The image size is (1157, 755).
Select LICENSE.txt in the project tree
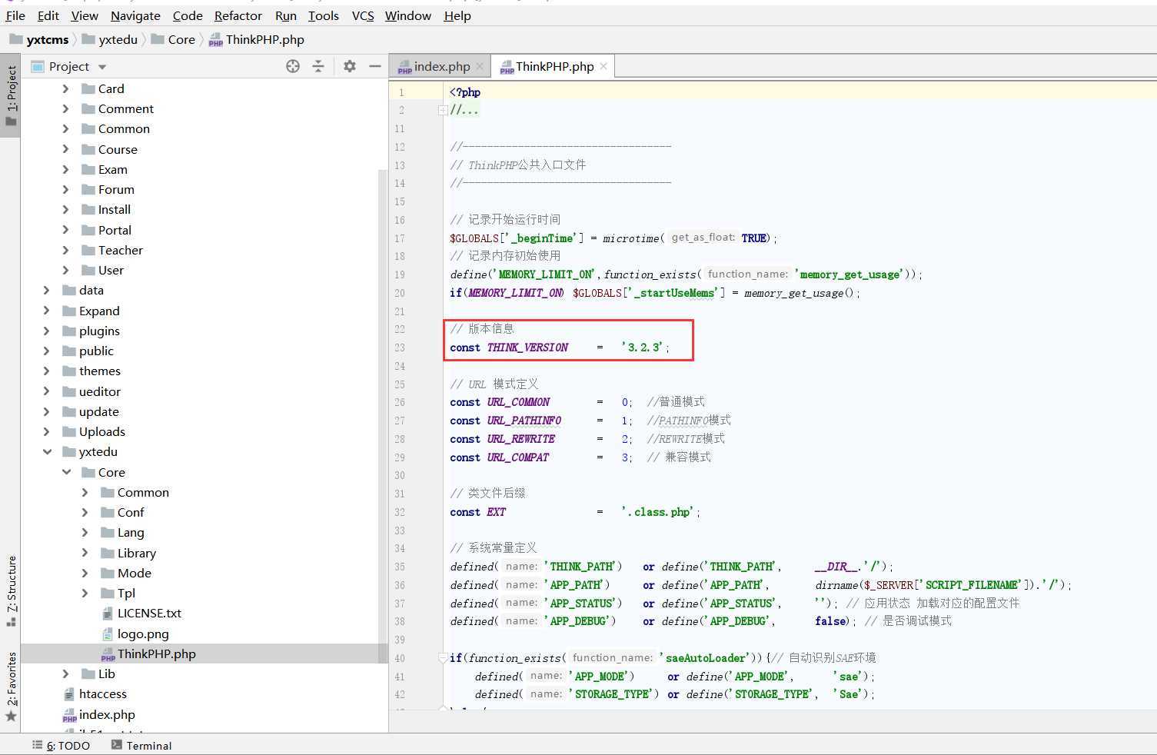click(x=149, y=613)
